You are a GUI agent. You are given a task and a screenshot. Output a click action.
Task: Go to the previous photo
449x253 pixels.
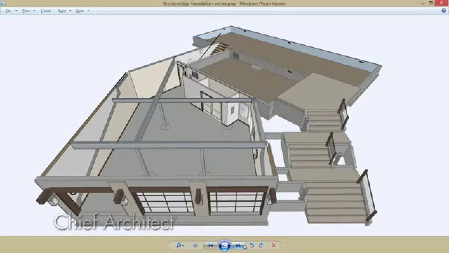click(x=210, y=246)
